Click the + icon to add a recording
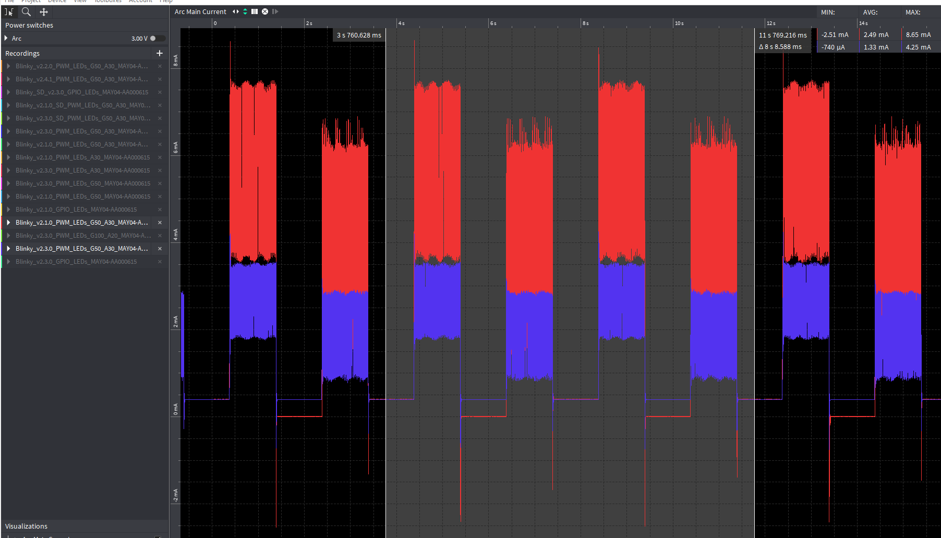The height and width of the screenshot is (538, 941). [x=160, y=53]
